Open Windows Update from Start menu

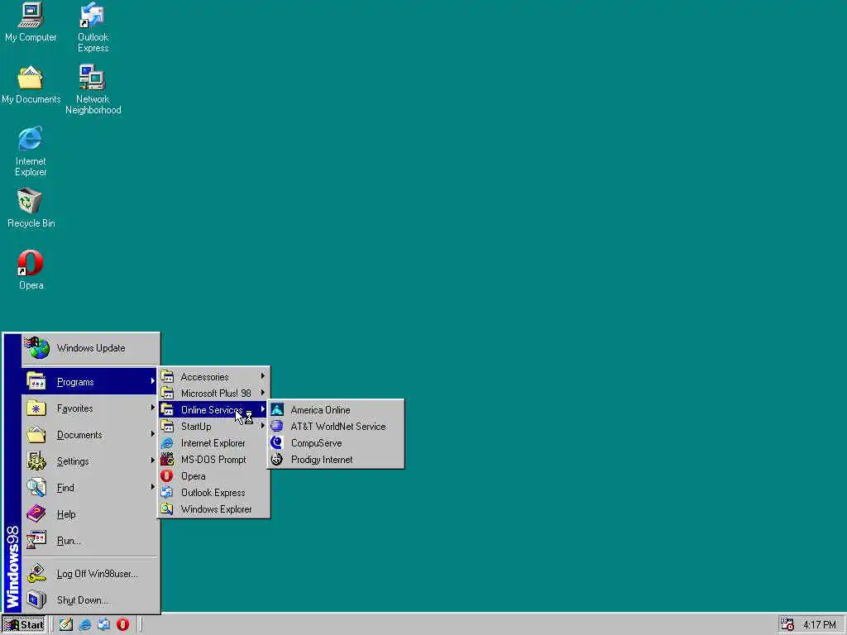click(90, 348)
